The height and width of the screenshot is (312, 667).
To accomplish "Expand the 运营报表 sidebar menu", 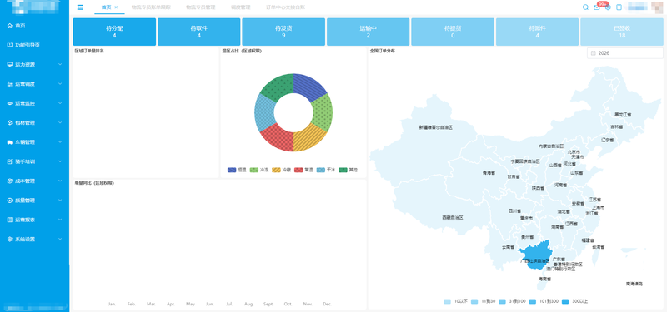I will (34, 220).
